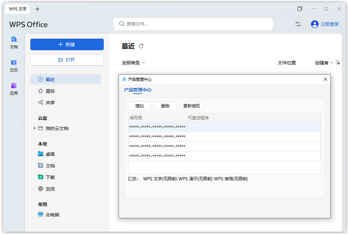Click the 产品管理中心 dialog tool icon
348x234 pixels.
124,79
